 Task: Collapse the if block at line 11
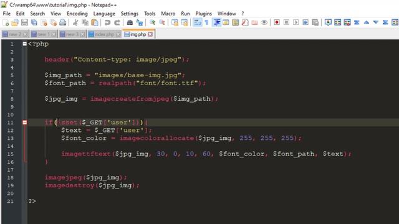[25, 123]
